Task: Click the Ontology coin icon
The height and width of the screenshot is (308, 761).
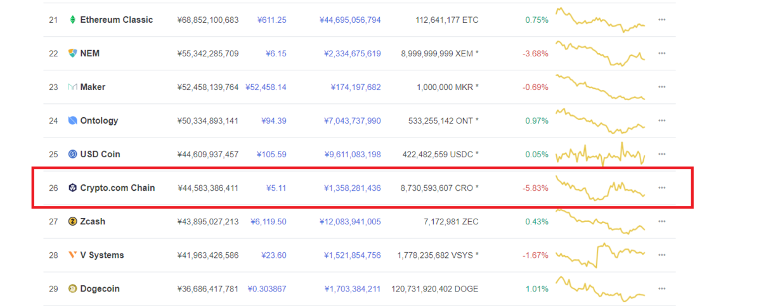Action: pos(72,120)
